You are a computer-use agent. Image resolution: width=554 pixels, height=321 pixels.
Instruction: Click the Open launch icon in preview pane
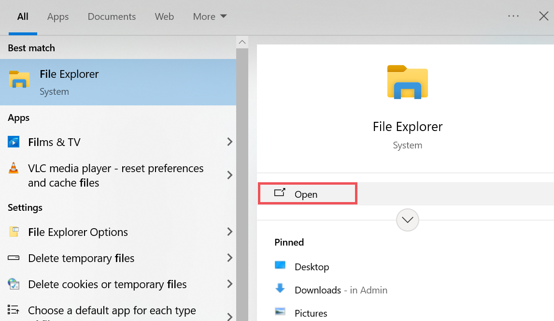[280, 193]
